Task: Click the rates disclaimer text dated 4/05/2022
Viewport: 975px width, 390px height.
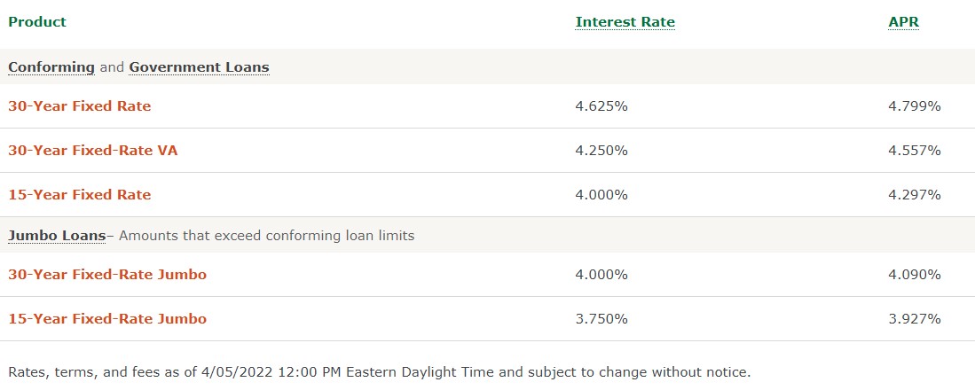Action: point(380,372)
